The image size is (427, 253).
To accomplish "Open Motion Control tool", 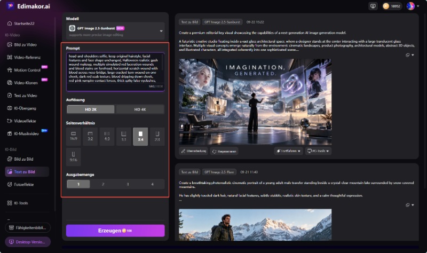I will 23,70.
